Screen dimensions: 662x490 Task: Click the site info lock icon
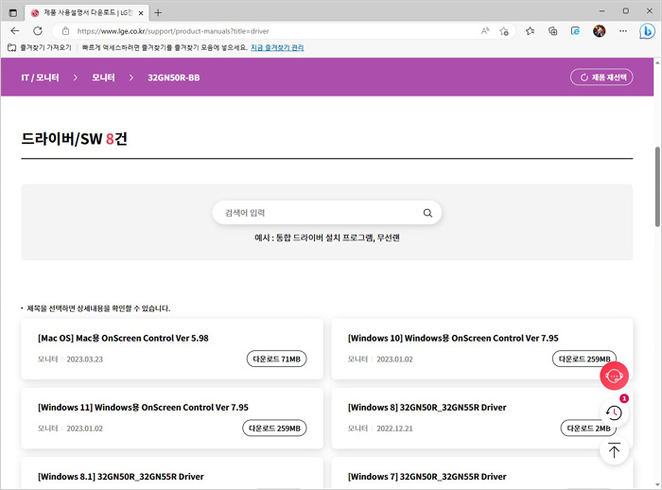coord(65,31)
